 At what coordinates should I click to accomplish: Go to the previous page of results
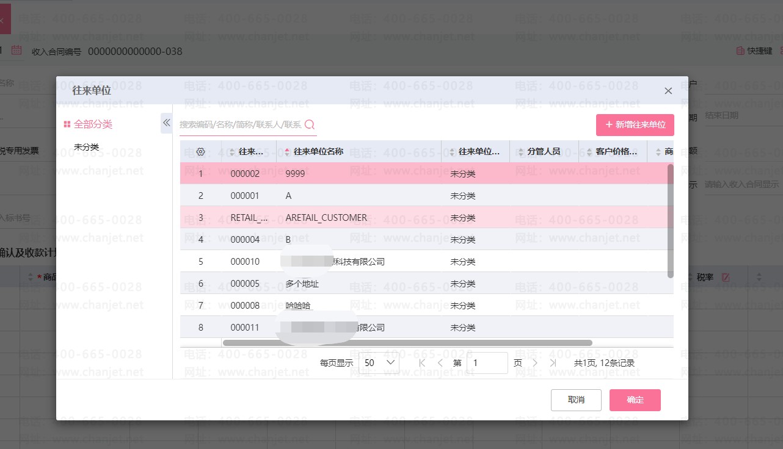tap(440, 363)
